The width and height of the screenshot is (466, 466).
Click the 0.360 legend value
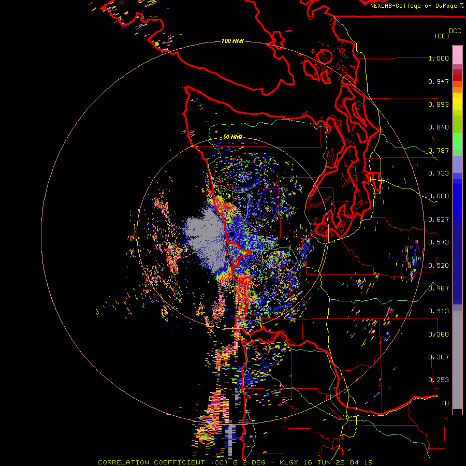pos(439,334)
